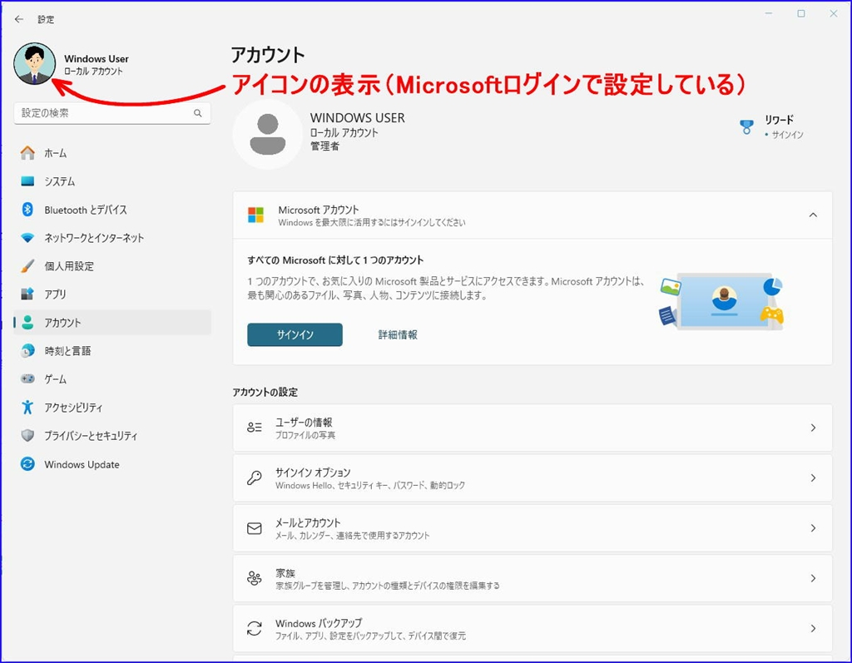
Task: Click the アカウント person icon in the sidebar
Action: coord(27,322)
